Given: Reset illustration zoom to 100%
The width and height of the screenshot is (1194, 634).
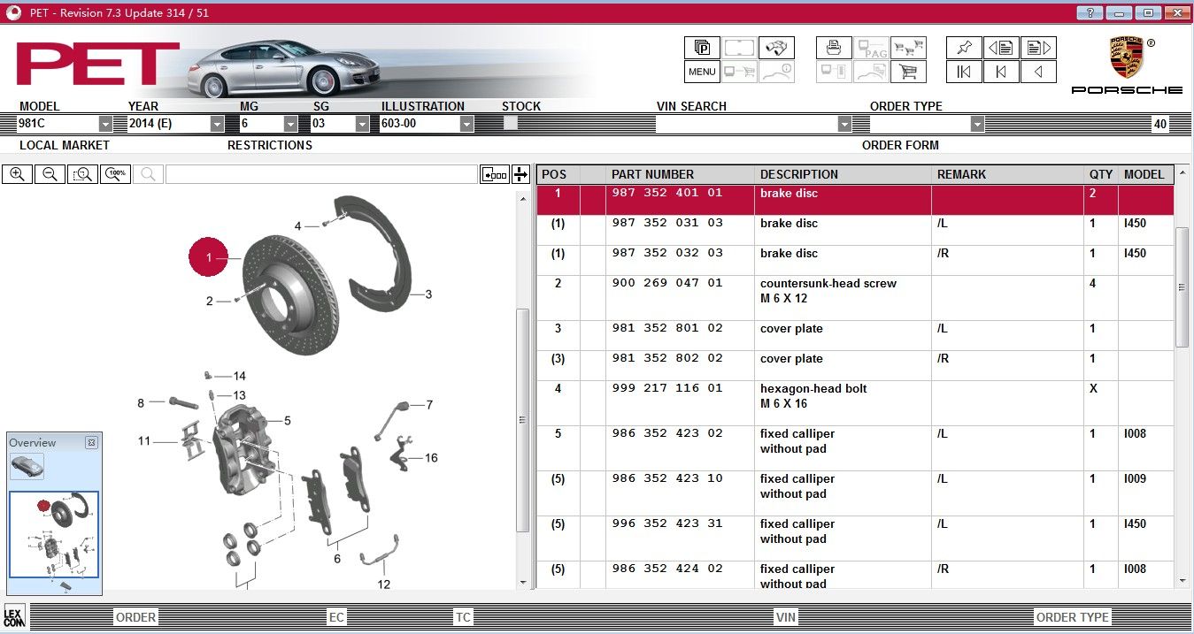Looking at the screenshot, I should [115, 174].
